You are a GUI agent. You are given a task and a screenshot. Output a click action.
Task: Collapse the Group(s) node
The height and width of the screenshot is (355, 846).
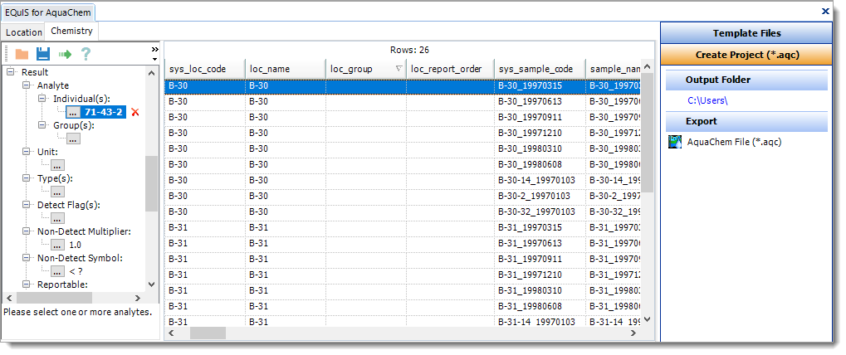42,125
